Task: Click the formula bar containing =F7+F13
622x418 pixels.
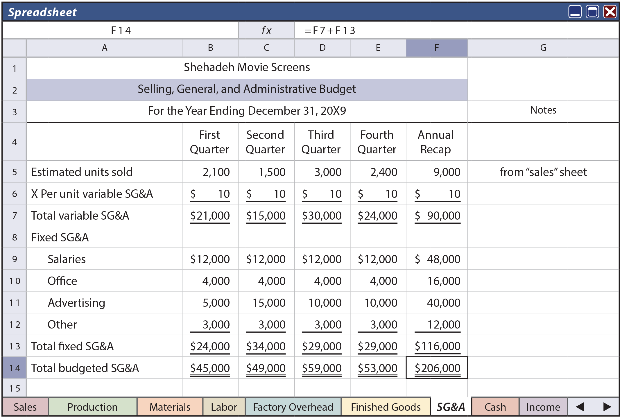Action: pyautogui.click(x=457, y=30)
